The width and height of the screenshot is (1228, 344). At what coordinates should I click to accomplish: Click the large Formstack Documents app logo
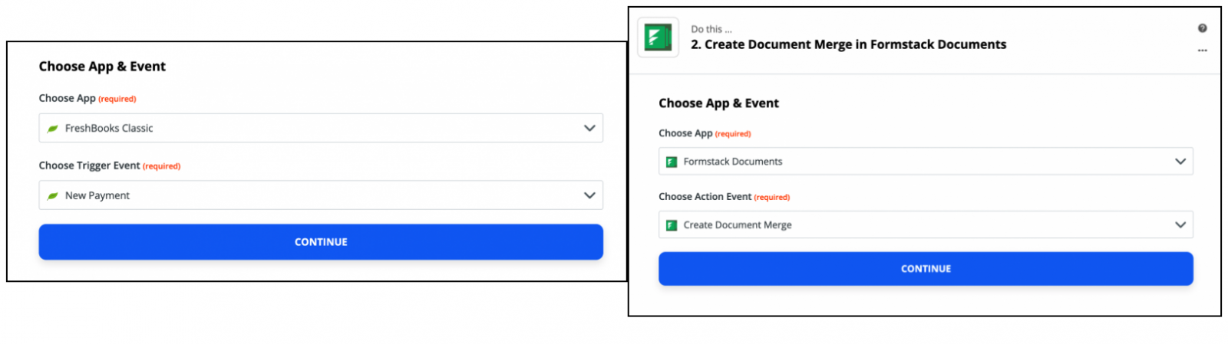[x=658, y=38]
